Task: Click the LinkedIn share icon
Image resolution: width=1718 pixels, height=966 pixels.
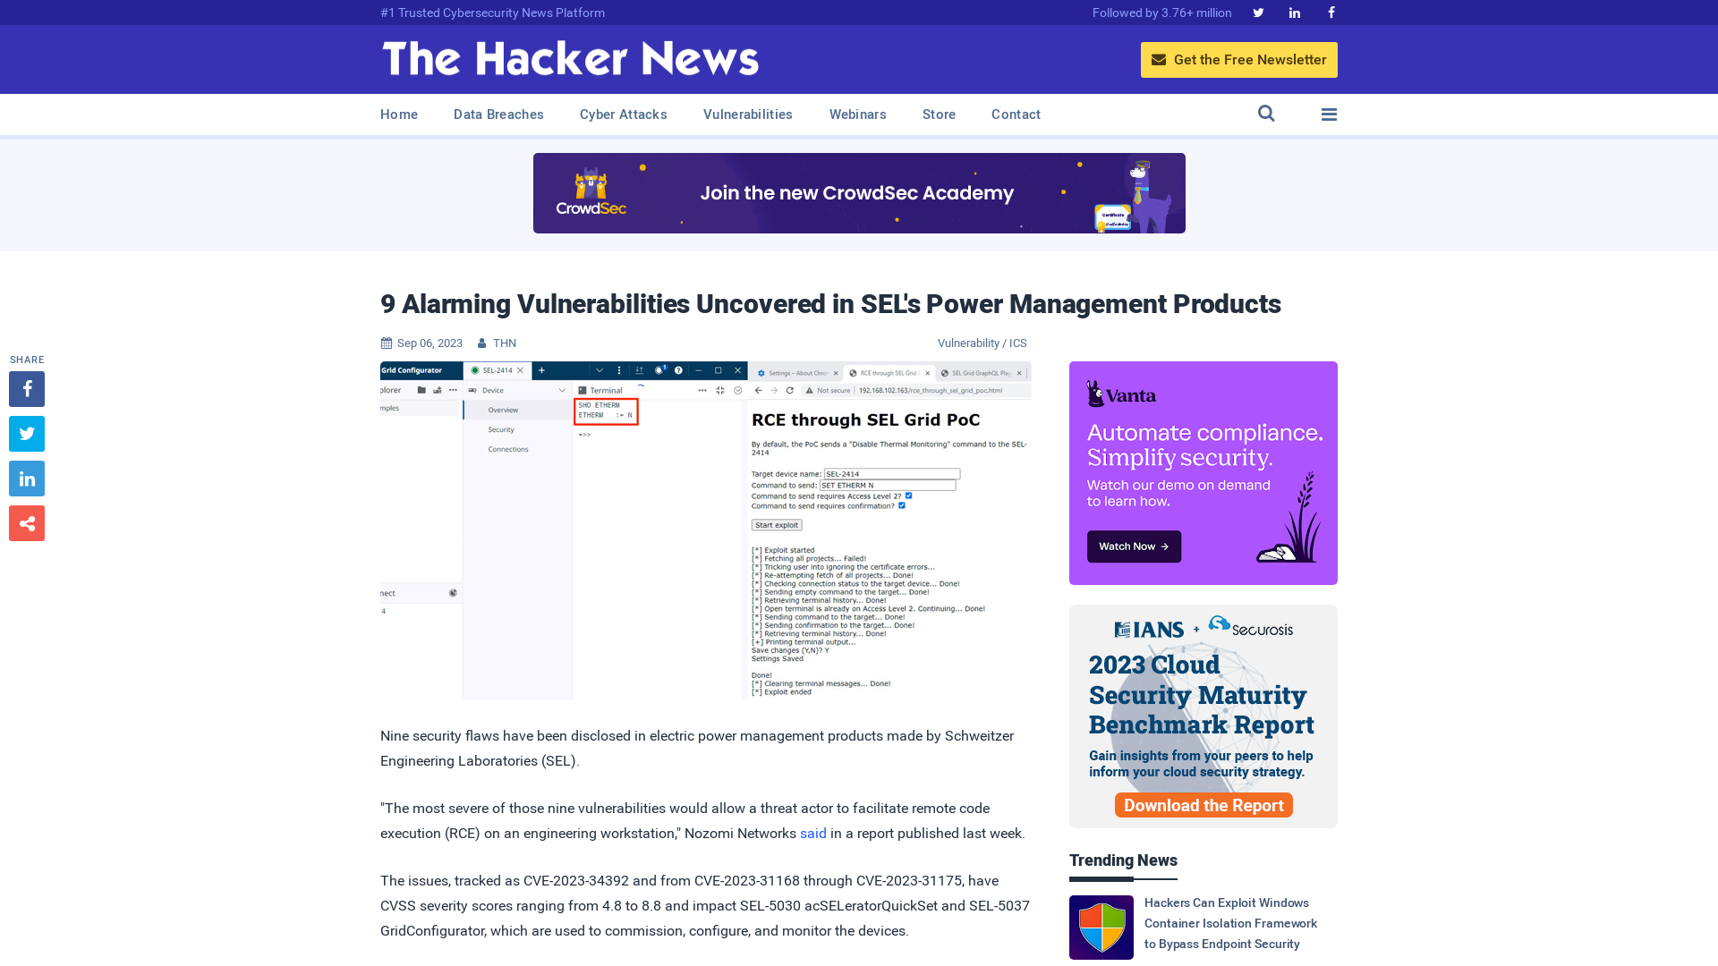Action: coord(26,478)
